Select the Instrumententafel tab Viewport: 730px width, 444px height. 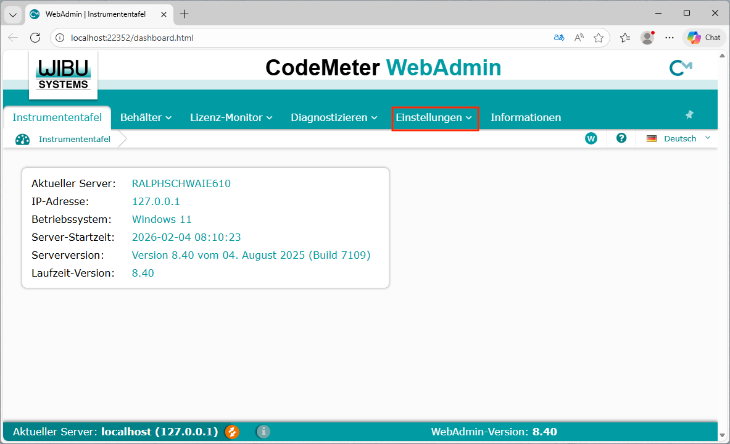(57, 117)
